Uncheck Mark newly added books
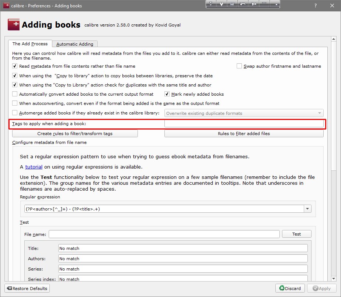The width and height of the screenshot is (341, 297). click(x=167, y=94)
